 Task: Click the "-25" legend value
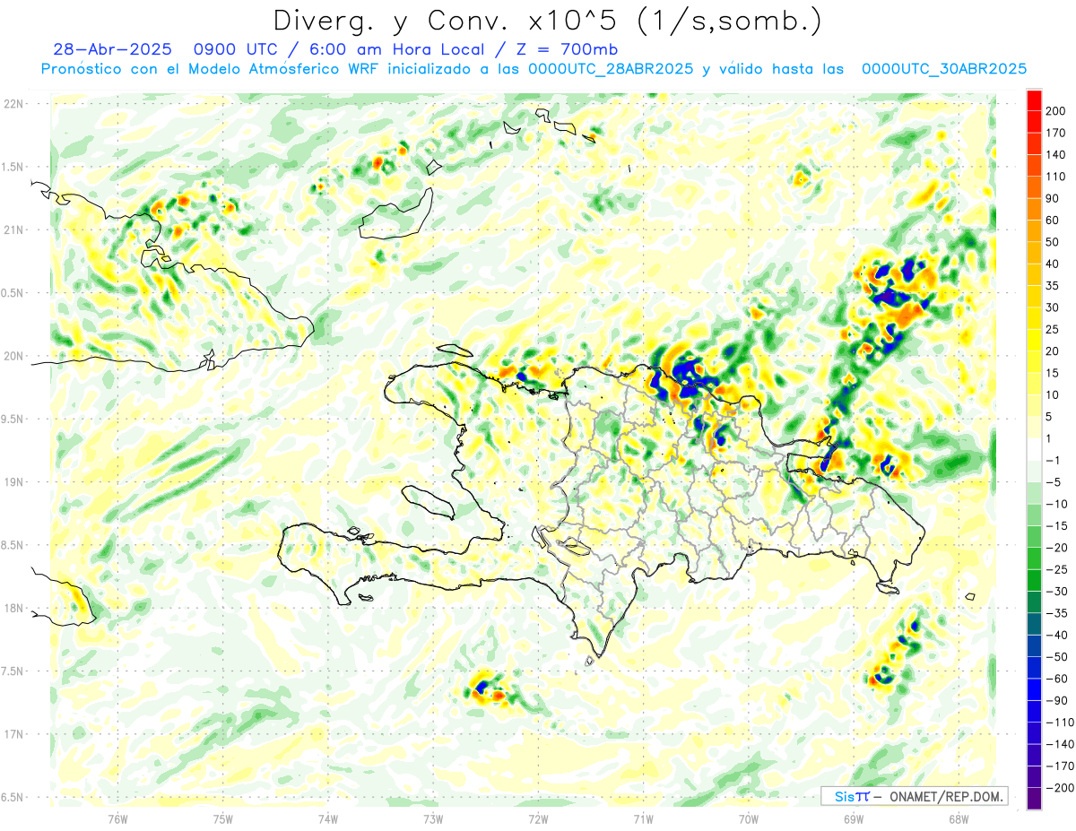pos(1054,569)
